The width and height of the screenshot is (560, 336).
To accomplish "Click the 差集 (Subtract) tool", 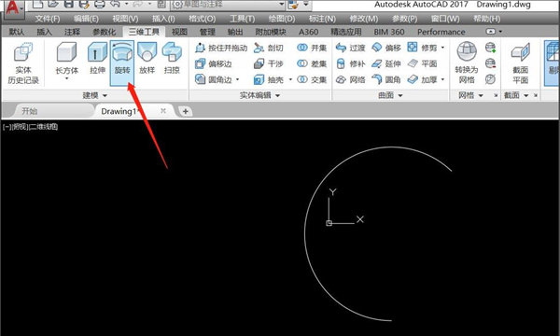I will click(x=312, y=63).
